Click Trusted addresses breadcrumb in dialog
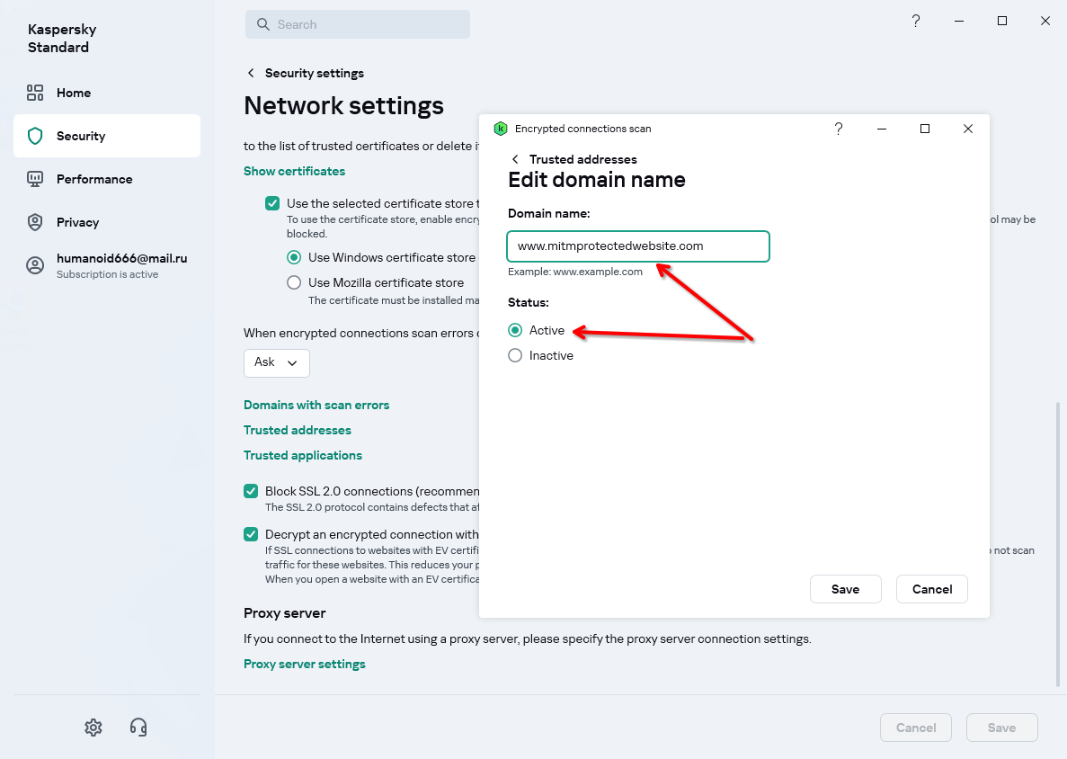This screenshot has width=1067, height=759. point(583,159)
